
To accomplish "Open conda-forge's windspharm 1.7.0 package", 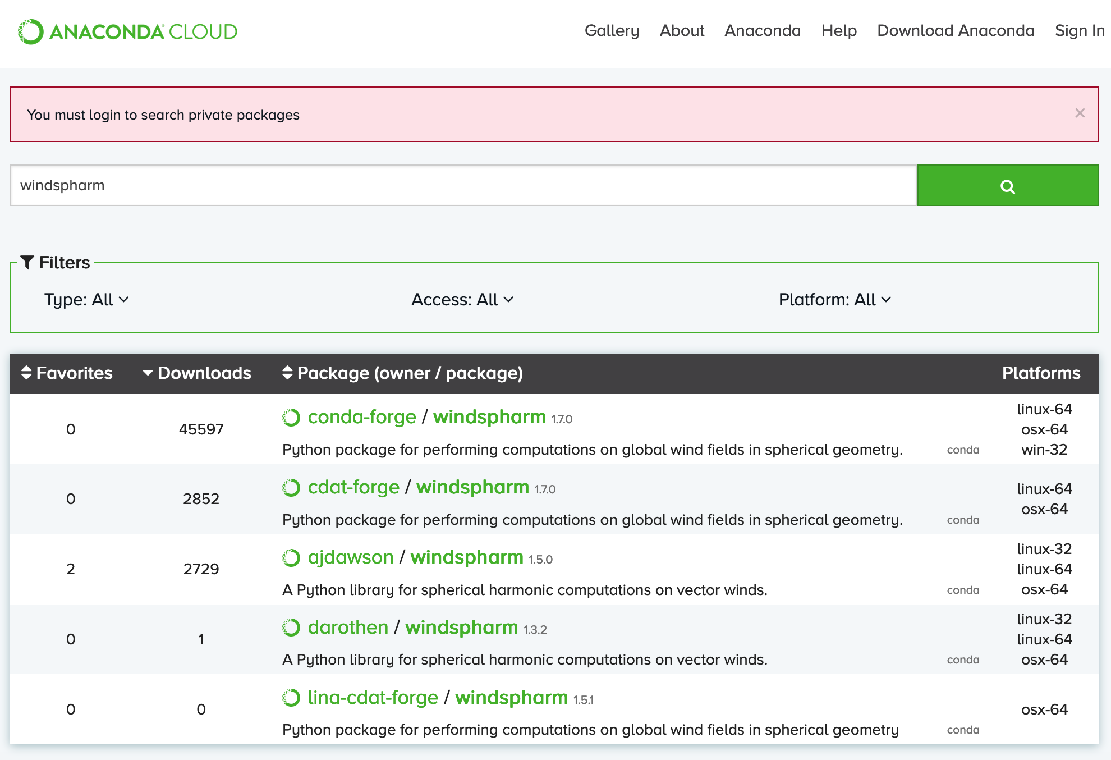I will pos(489,417).
